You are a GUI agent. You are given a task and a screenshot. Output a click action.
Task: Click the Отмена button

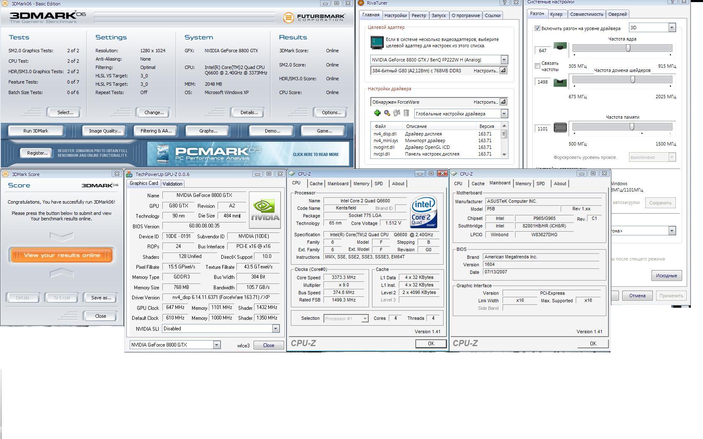[637, 296]
